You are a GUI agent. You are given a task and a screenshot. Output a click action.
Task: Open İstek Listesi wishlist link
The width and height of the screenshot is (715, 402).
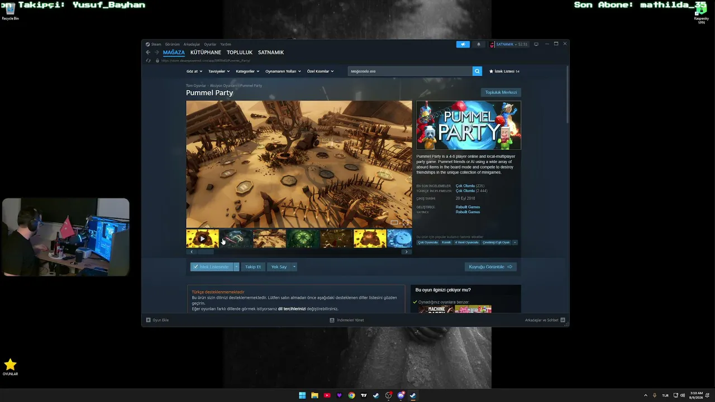click(504, 71)
